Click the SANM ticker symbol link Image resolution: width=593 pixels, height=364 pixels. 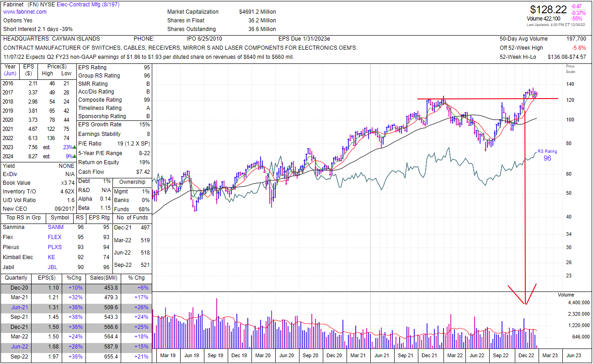click(x=55, y=227)
